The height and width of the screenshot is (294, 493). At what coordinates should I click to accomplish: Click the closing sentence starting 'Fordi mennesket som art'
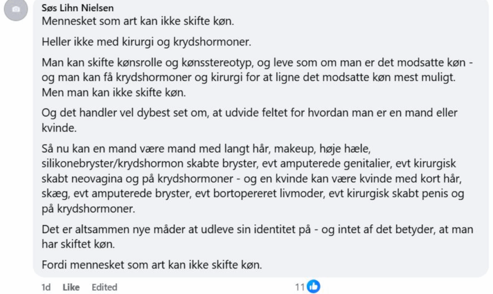click(152, 265)
